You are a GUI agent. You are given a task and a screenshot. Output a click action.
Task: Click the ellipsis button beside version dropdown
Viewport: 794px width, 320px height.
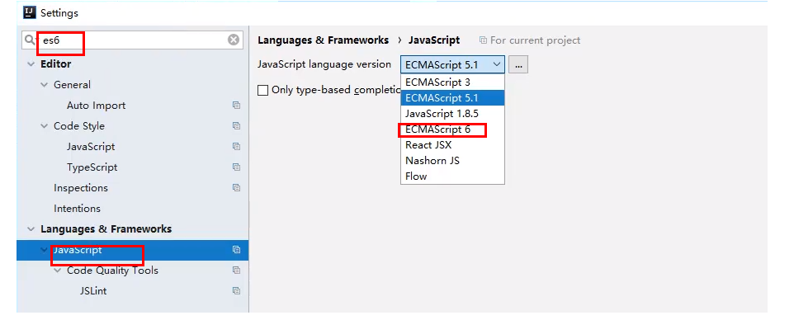point(518,65)
